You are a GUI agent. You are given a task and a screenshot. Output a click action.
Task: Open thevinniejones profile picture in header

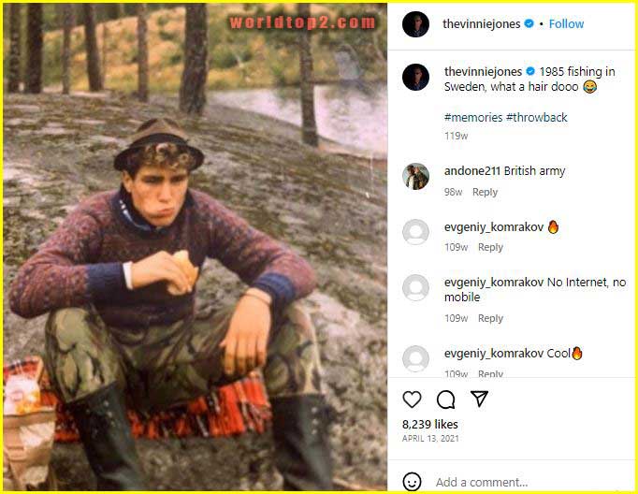tap(415, 24)
